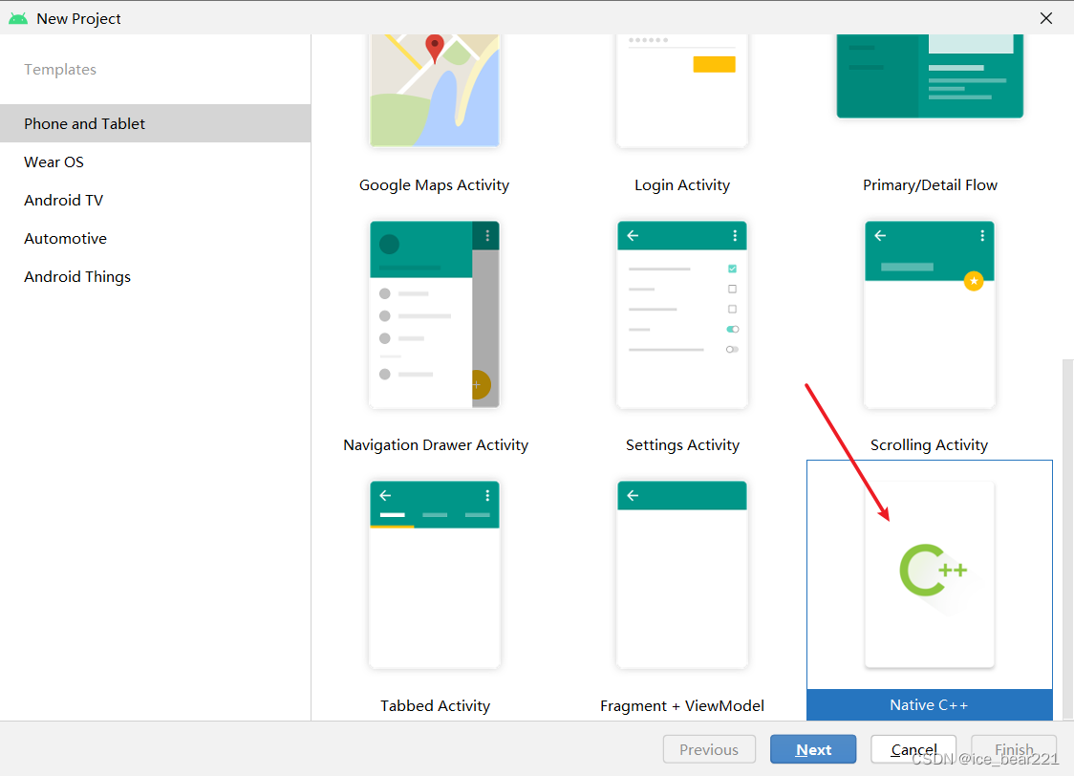Click the Login Activity label

click(x=682, y=185)
